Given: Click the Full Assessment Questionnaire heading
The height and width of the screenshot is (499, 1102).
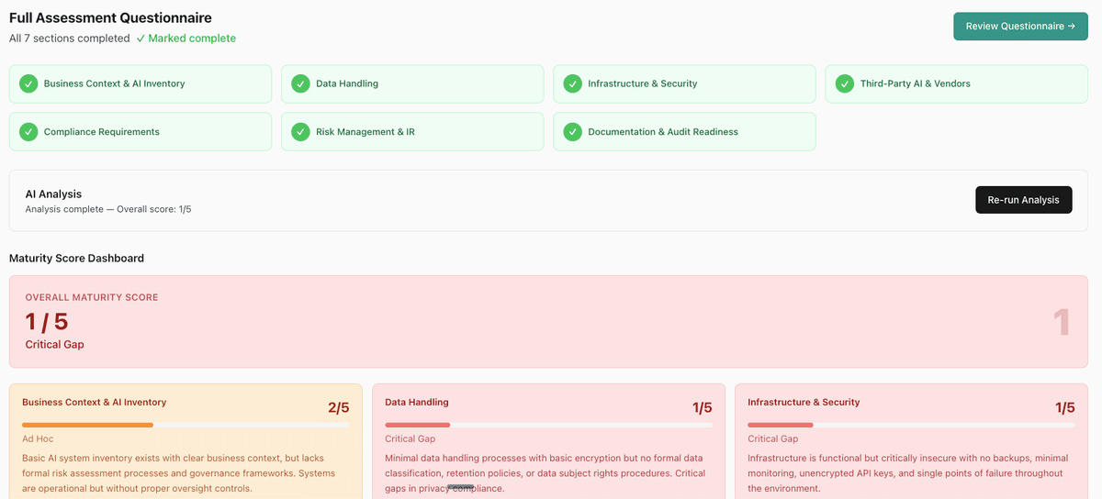Looking at the screenshot, I should (x=110, y=17).
